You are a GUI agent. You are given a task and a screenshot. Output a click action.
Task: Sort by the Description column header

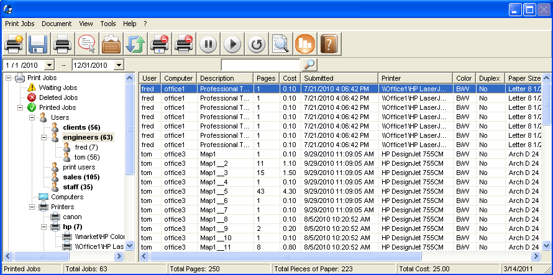point(226,78)
